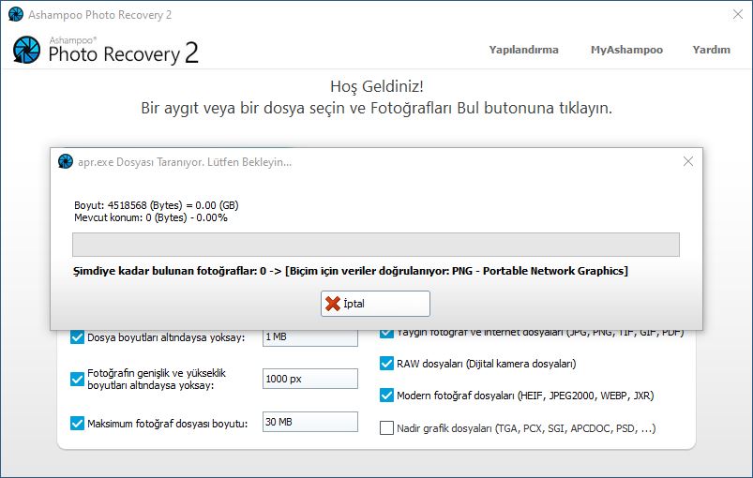Click the 'Mevcut konum: 0 (Bytes)' text
The height and width of the screenshot is (478, 753).
click(151, 217)
